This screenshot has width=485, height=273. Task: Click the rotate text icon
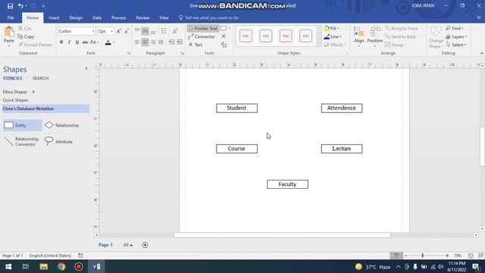point(175,31)
